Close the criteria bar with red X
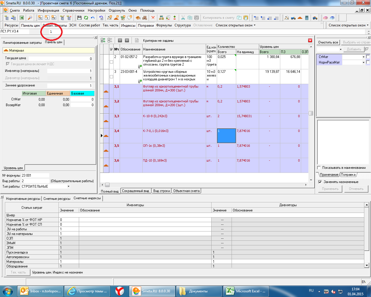371x297 pixels. tap(310, 40)
